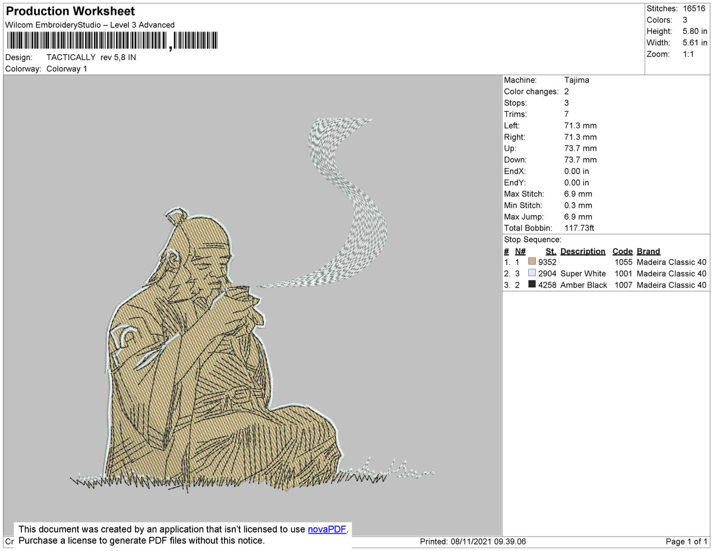Click the Production Worksheet heading

tap(70, 11)
